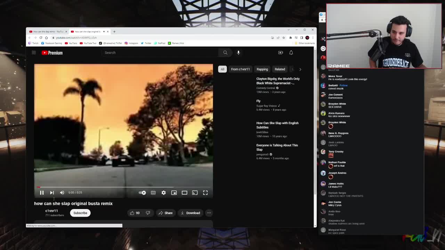
Task: Expand more actions with the three-dot menu
Action: pyautogui.click(x=209, y=213)
